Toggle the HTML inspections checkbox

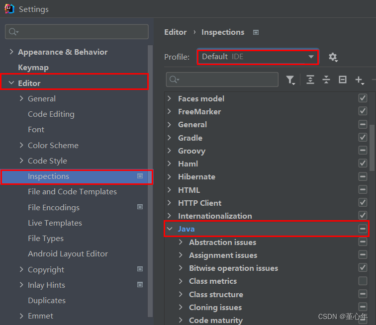[x=363, y=189]
